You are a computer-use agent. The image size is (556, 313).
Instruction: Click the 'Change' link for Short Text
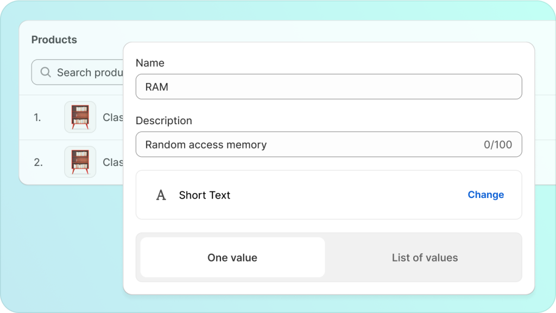(485, 195)
